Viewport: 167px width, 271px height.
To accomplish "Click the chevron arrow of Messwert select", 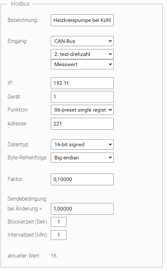I will point(110,64).
